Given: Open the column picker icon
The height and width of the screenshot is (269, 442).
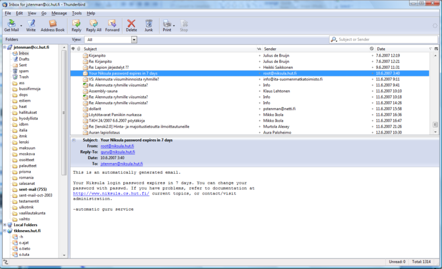Looking at the screenshot, I should click(436, 49).
